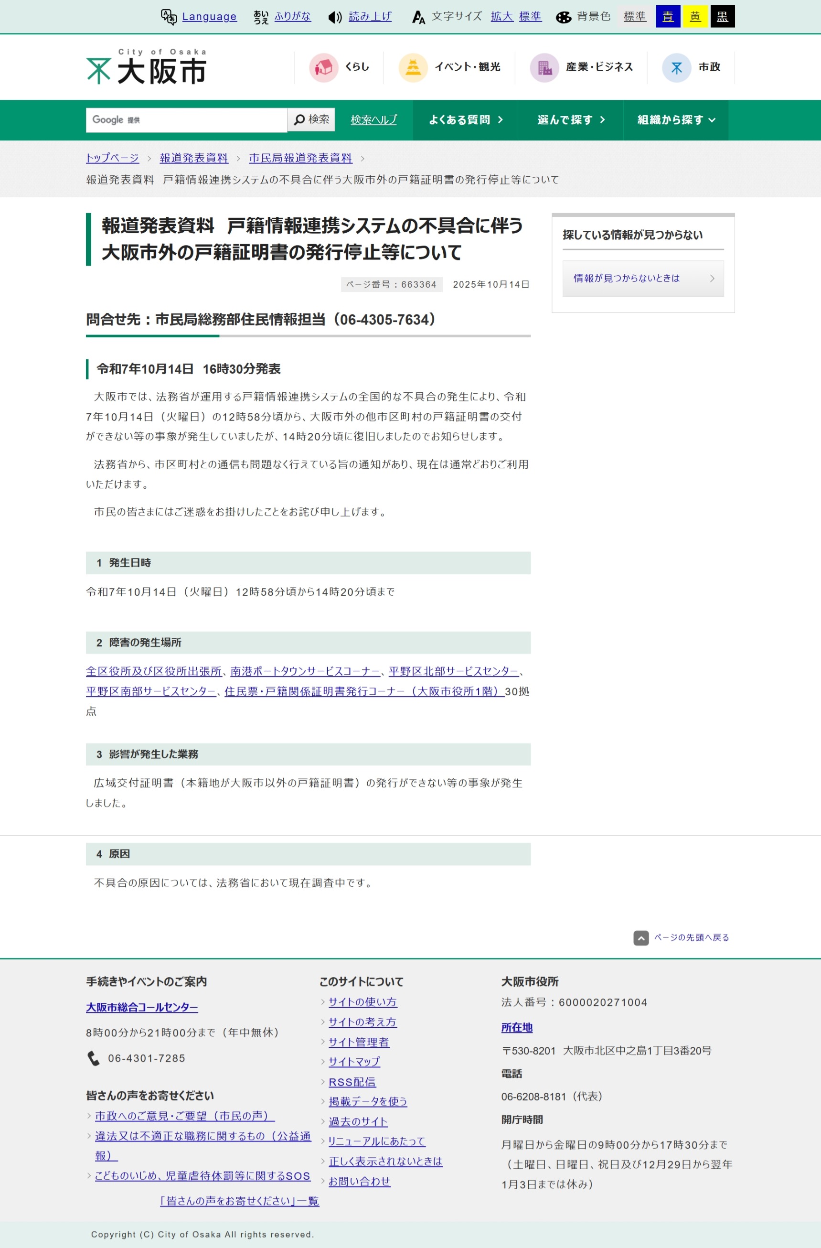Open the 選んで探す menu
Viewport: 821px width, 1248px height.
(570, 120)
